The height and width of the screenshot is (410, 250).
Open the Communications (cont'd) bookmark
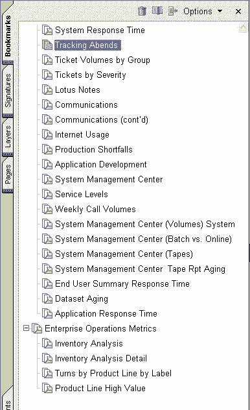(102, 119)
